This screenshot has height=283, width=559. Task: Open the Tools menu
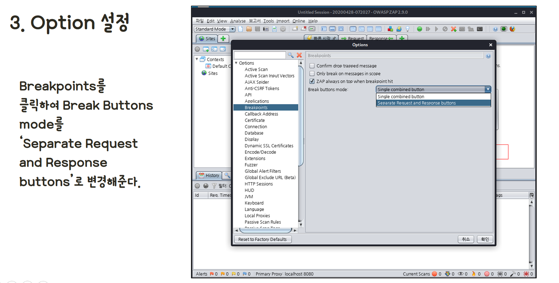[269, 21]
